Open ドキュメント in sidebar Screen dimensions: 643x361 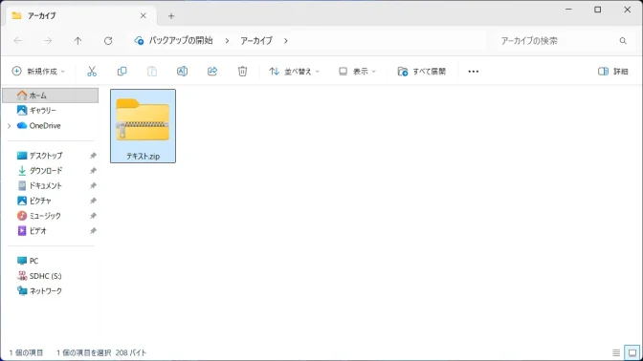click(46, 186)
